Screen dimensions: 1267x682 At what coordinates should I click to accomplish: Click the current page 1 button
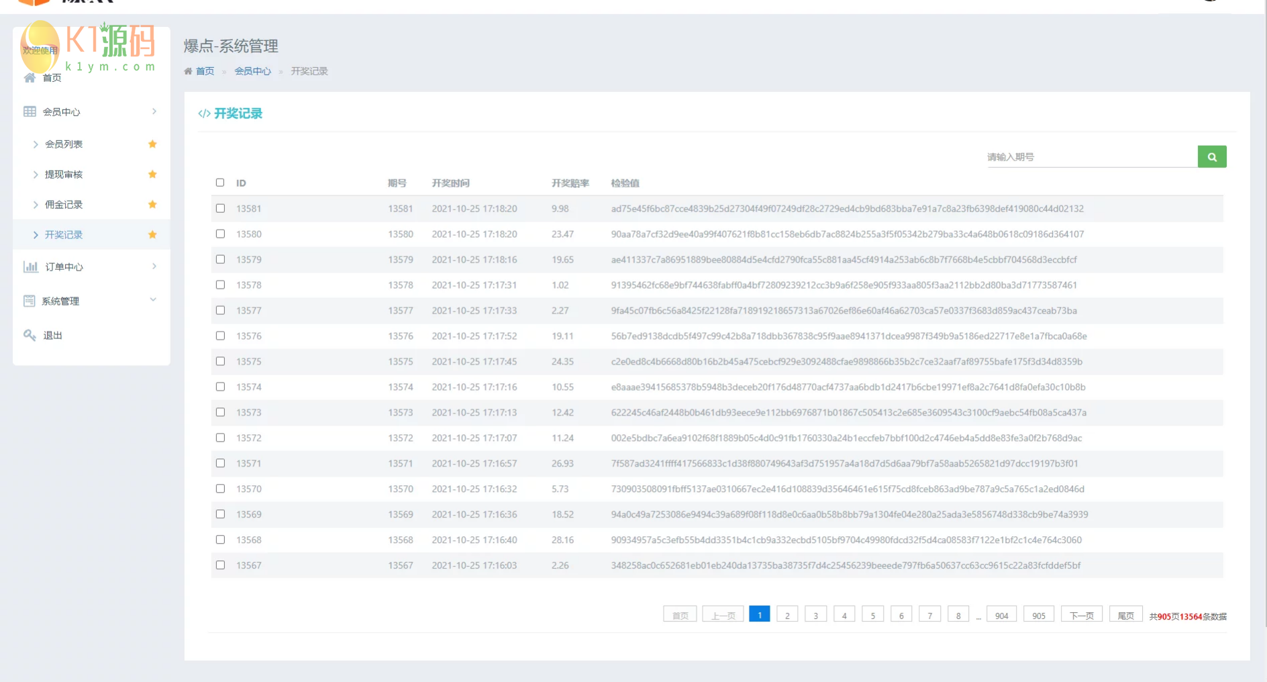(x=760, y=614)
